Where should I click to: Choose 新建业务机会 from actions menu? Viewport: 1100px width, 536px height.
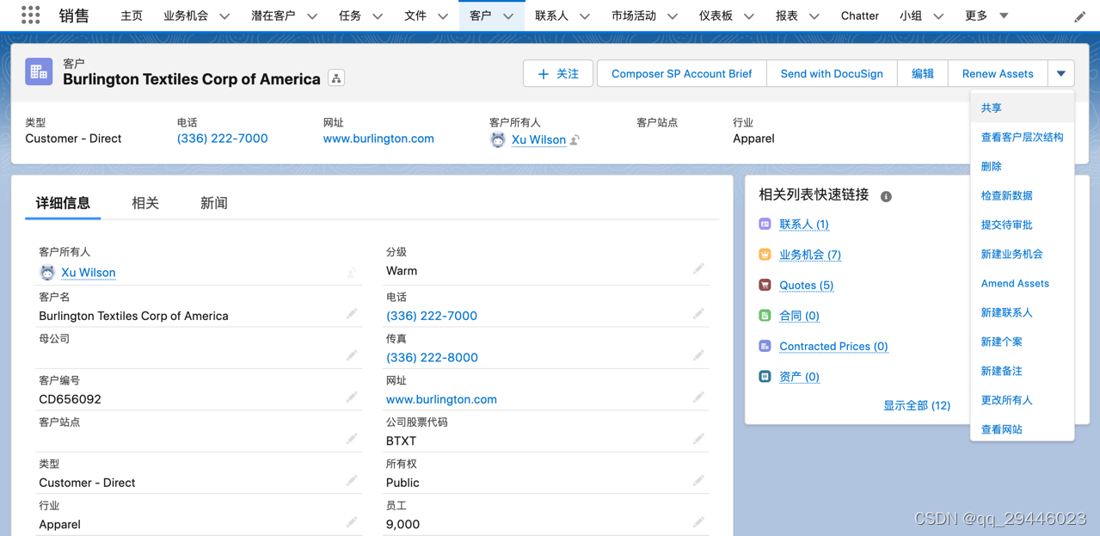click(1022, 254)
